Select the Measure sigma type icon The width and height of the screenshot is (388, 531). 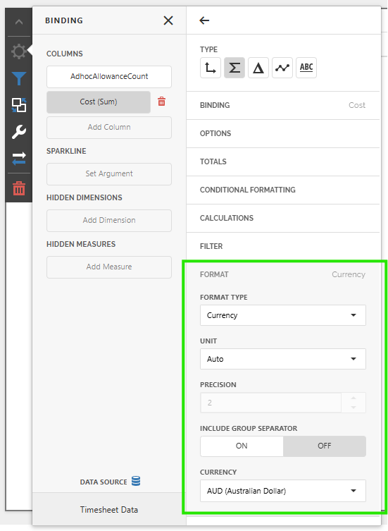(234, 68)
